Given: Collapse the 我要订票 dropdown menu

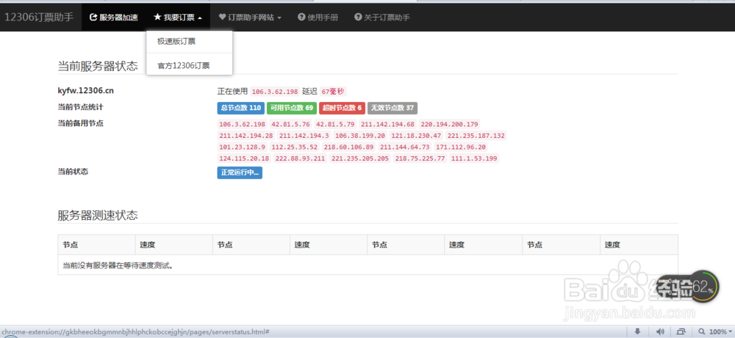Looking at the screenshot, I should click(x=178, y=18).
